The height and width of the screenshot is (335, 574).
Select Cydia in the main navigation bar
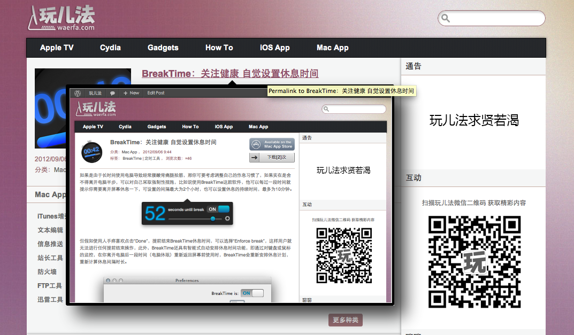tap(110, 48)
